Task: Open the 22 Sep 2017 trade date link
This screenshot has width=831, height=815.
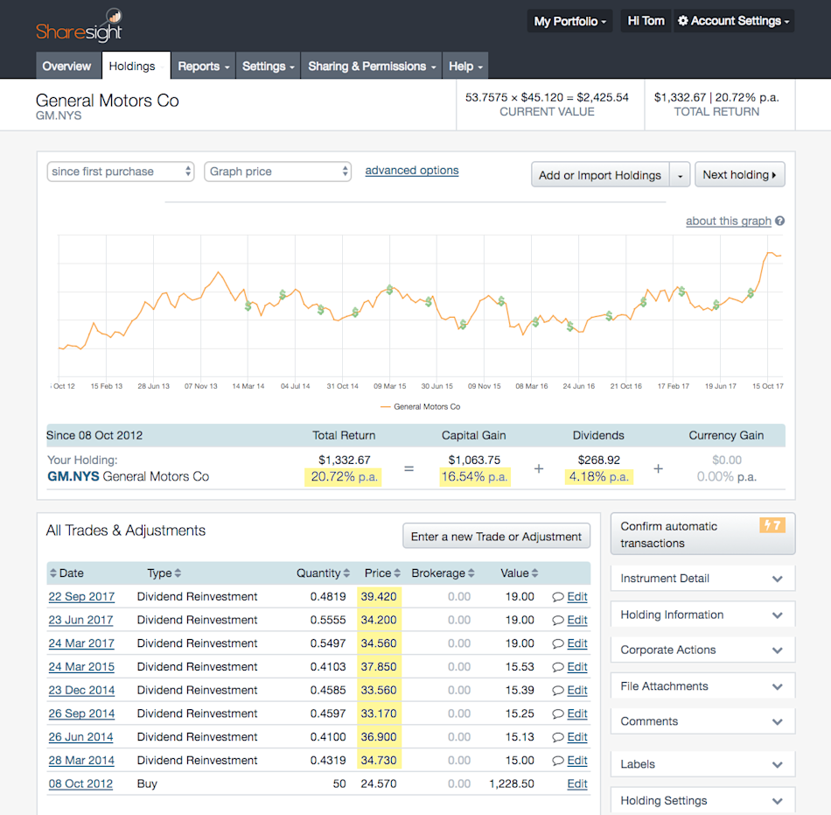Action: coord(81,596)
